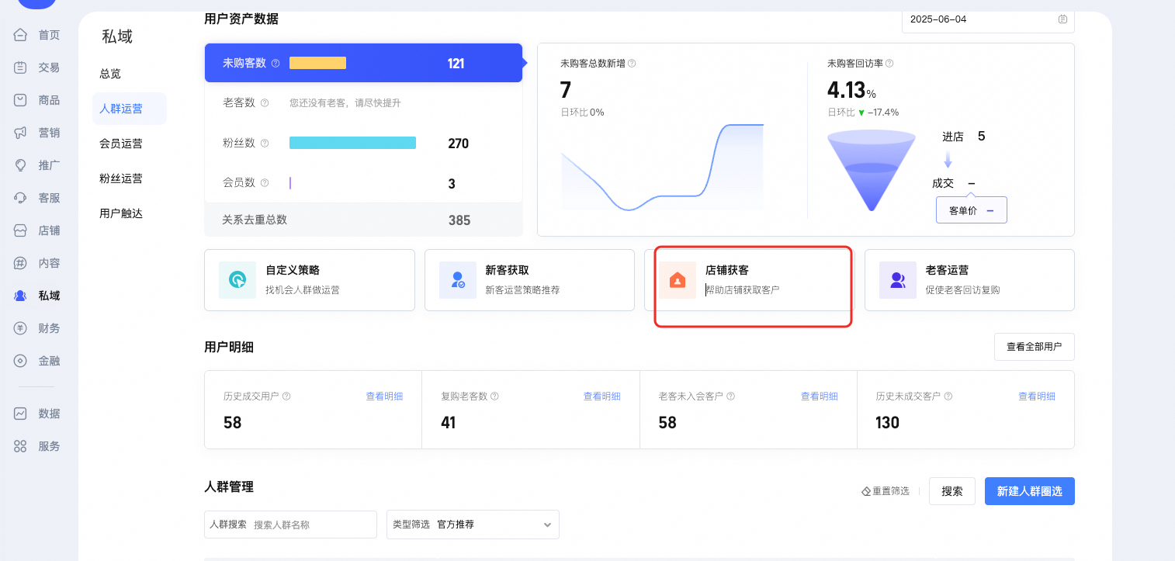Select the 粉丝数 270 row
This screenshot has height=561, width=1175.
(x=363, y=143)
